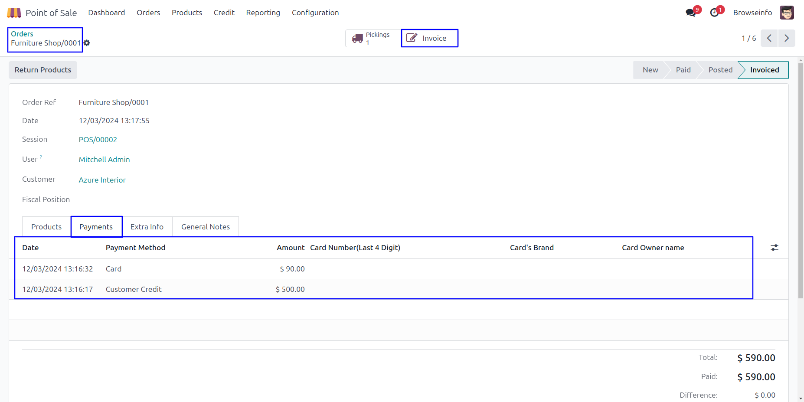
Task: Go to the previous order record
Action: click(769, 38)
